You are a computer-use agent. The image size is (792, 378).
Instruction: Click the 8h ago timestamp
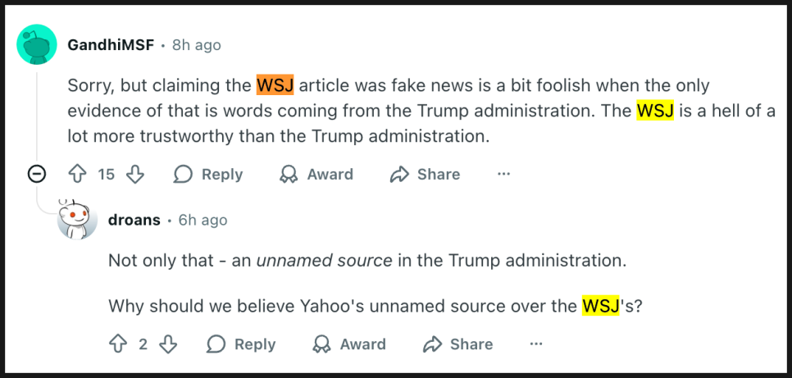point(196,45)
